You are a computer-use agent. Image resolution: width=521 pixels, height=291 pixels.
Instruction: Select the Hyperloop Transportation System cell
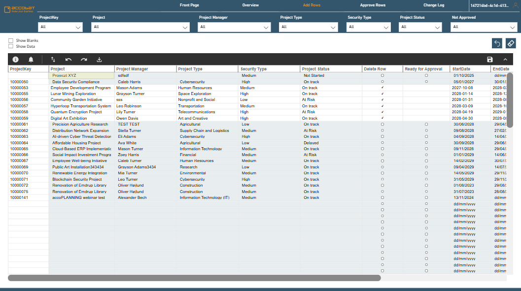coord(81,106)
